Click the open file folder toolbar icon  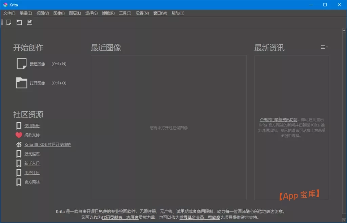[x=19, y=22]
